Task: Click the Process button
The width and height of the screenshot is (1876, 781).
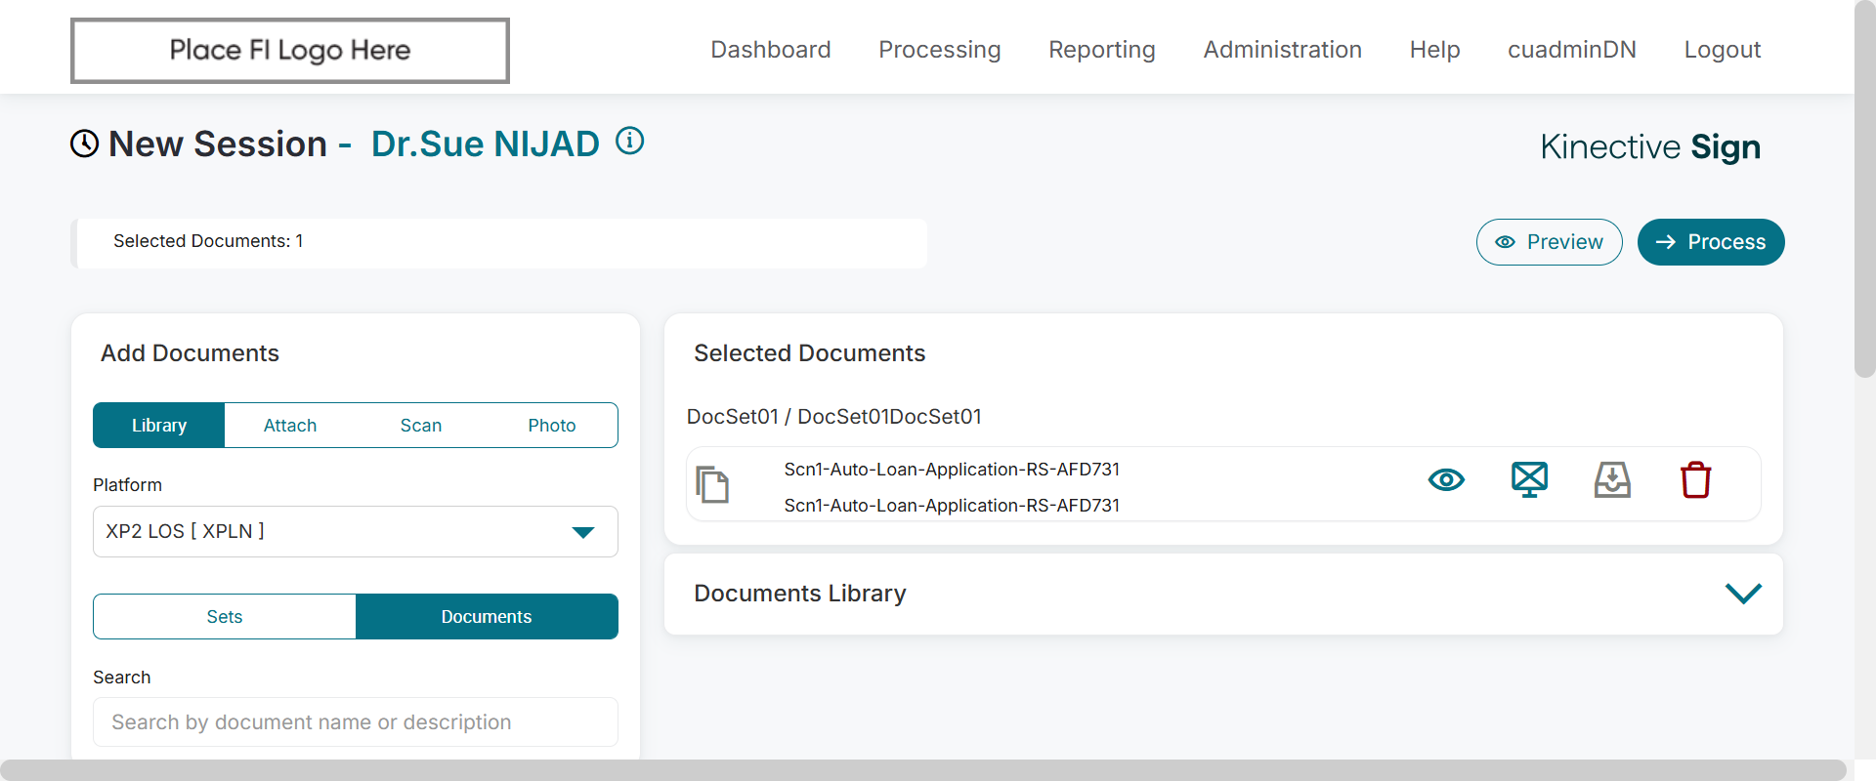Action: [x=1710, y=242]
